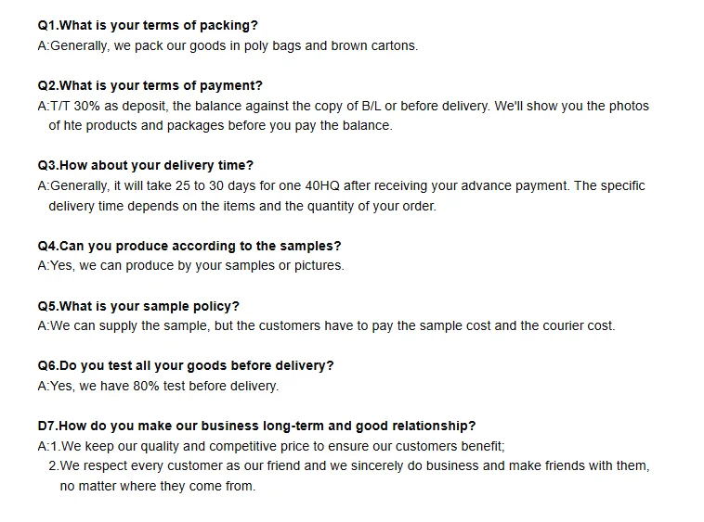Click the Q1 terms of packing question
This screenshot has height=522, width=704.
pyautogui.click(x=148, y=26)
